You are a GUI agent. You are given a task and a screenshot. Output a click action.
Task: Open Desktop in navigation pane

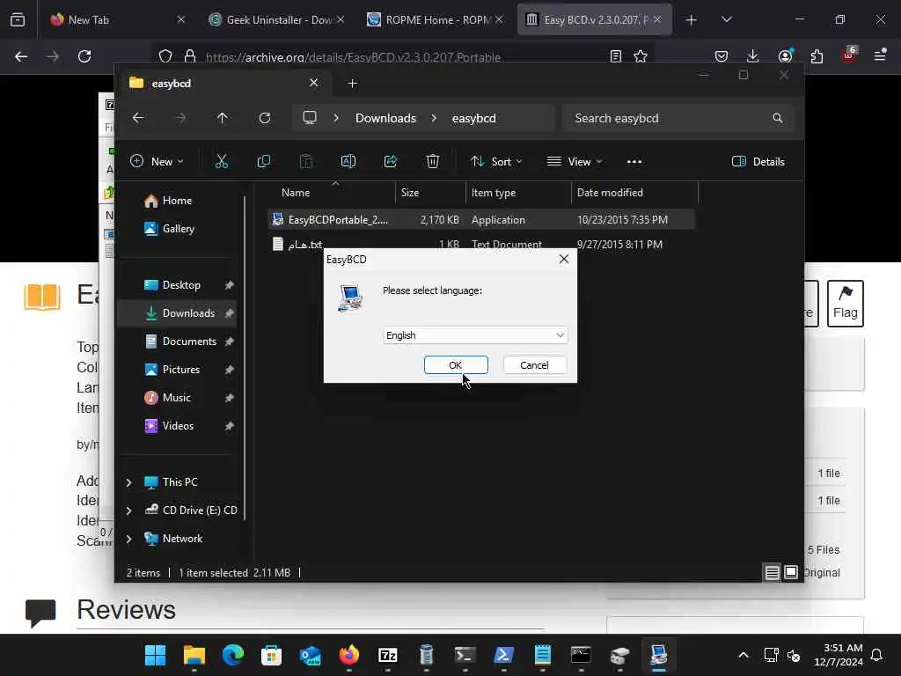(181, 285)
